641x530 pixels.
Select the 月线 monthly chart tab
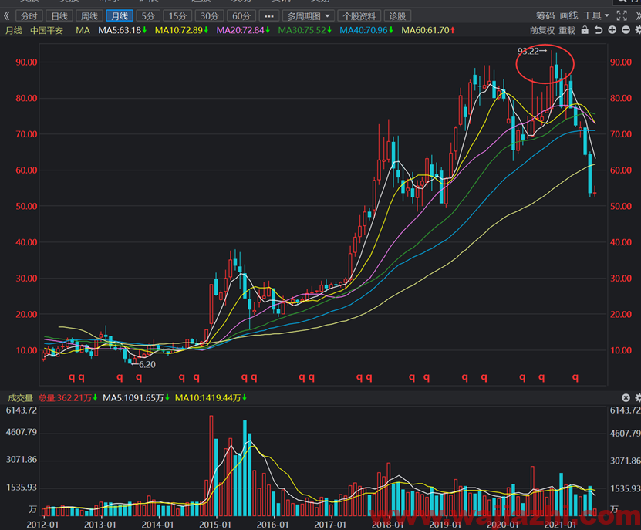(120, 16)
